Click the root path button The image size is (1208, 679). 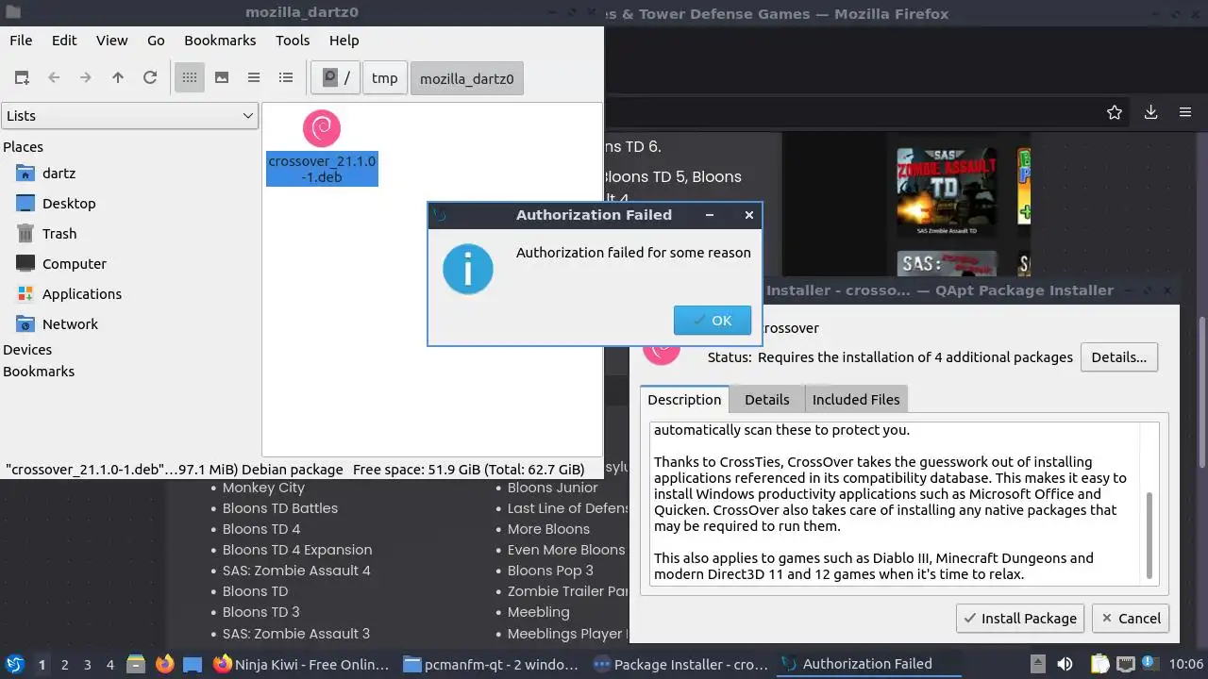point(336,78)
